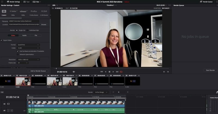Jump to the first frame of timeline
Screen dimensions: 218x114
pyautogui.click(x=102, y=72)
